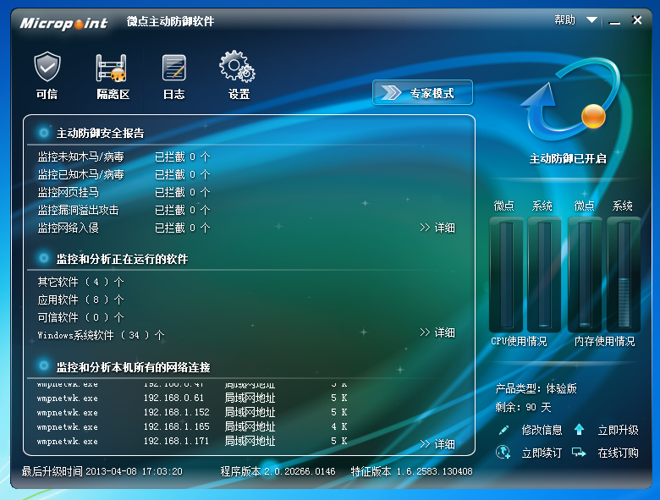Click the 微点 memory usage bar
The height and width of the screenshot is (500, 660).
[585, 274]
